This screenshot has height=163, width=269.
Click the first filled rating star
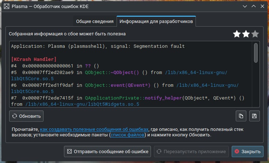pos(237,34)
